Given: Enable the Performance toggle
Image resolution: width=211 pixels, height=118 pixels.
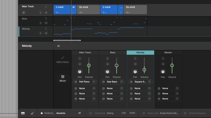Looking at the screenshot, I should [42, 113].
